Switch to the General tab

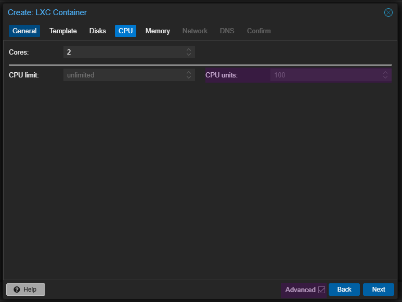tap(24, 31)
